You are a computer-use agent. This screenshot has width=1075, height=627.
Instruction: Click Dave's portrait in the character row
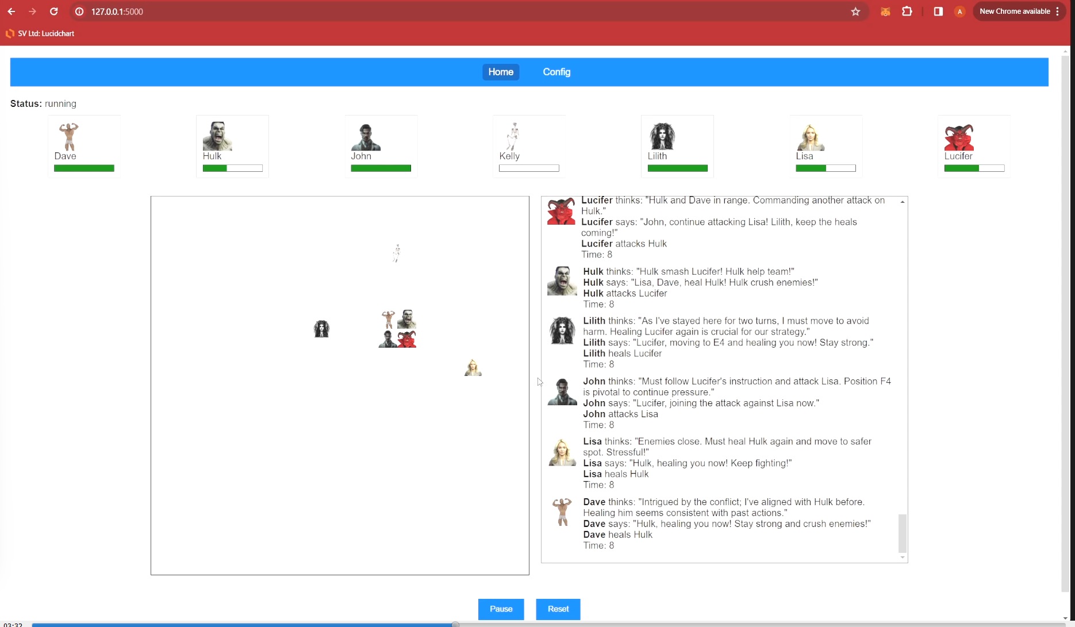point(68,136)
